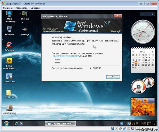The width and height of the screenshot is (159, 132).
Task: Click the Windows XP analog clock gadget
Action: (143, 32)
